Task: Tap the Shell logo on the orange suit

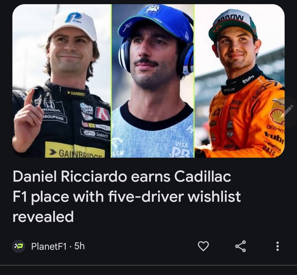Action: click(277, 117)
